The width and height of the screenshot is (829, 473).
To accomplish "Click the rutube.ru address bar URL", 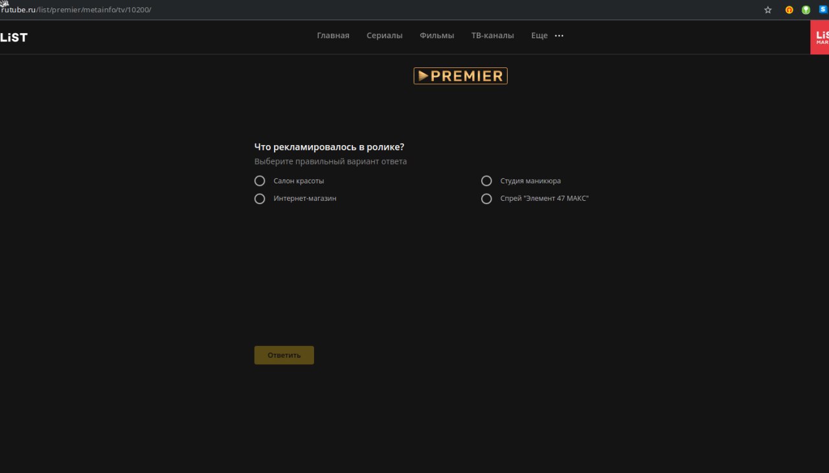I will (x=76, y=10).
